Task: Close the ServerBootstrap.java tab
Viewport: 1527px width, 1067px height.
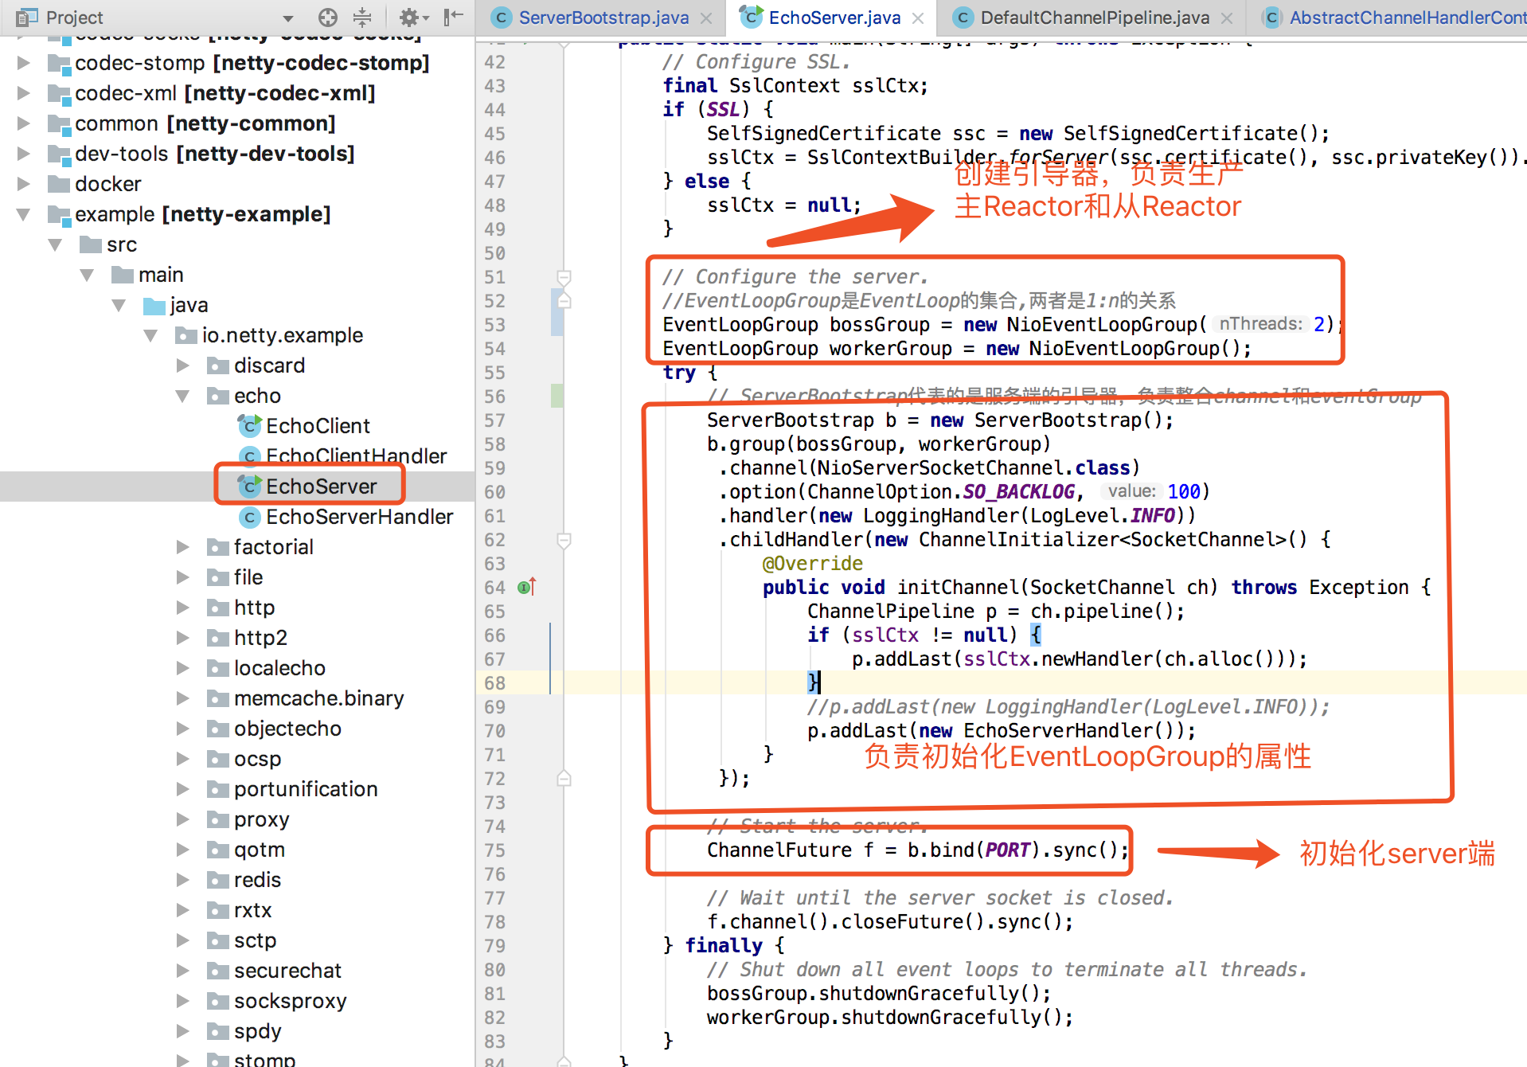Action: click(x=706, y=18)
